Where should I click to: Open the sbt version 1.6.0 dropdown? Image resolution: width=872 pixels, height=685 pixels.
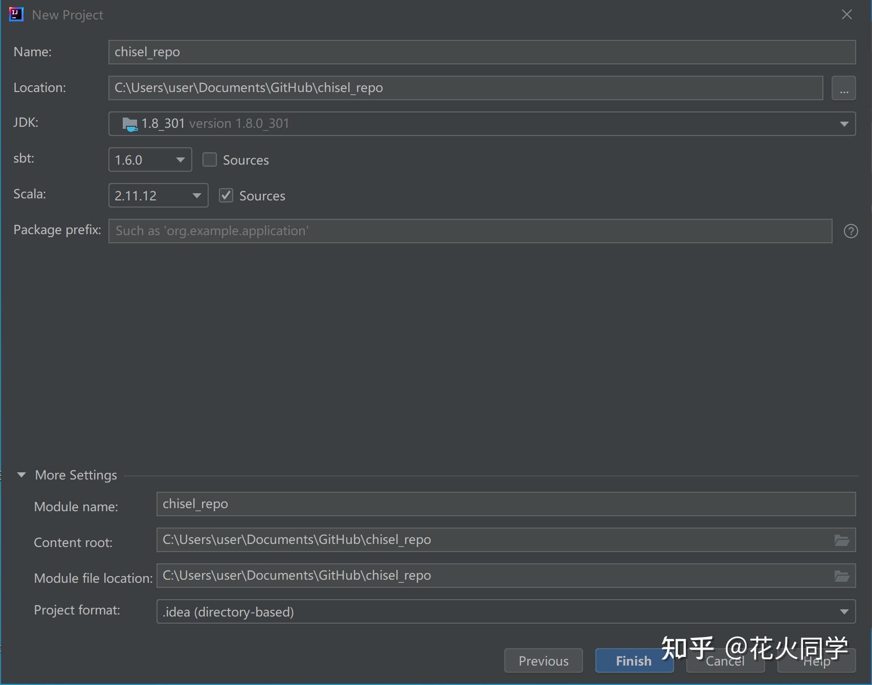click(150, 159)
